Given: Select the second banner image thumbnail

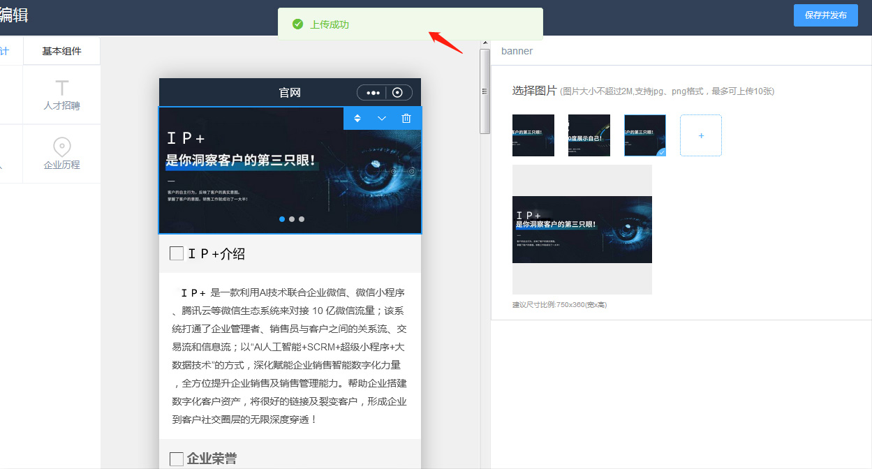Looking at the screenshot, I should coord(589,135).
